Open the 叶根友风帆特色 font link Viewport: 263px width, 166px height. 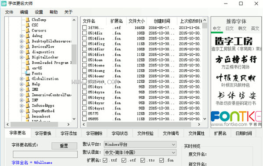[x=235, y=85]
